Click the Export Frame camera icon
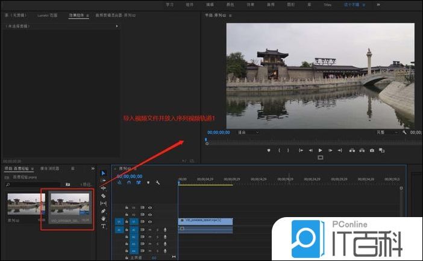The width and height of the screenshot is (423, 261). click(372, 150)
